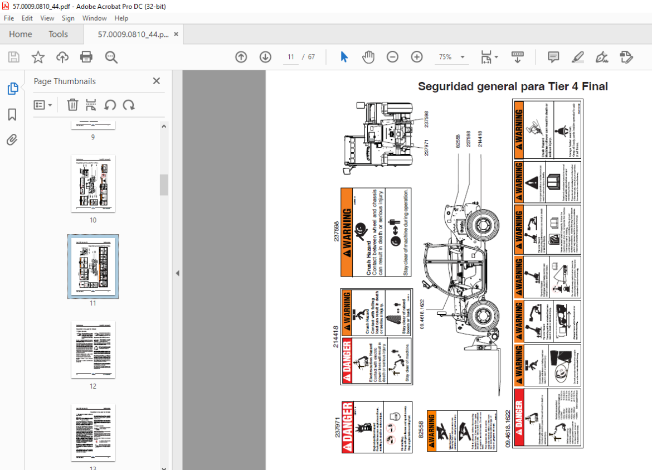Click the zoom in plus icon
652x470 pixels.
click(x=417, y=57)
